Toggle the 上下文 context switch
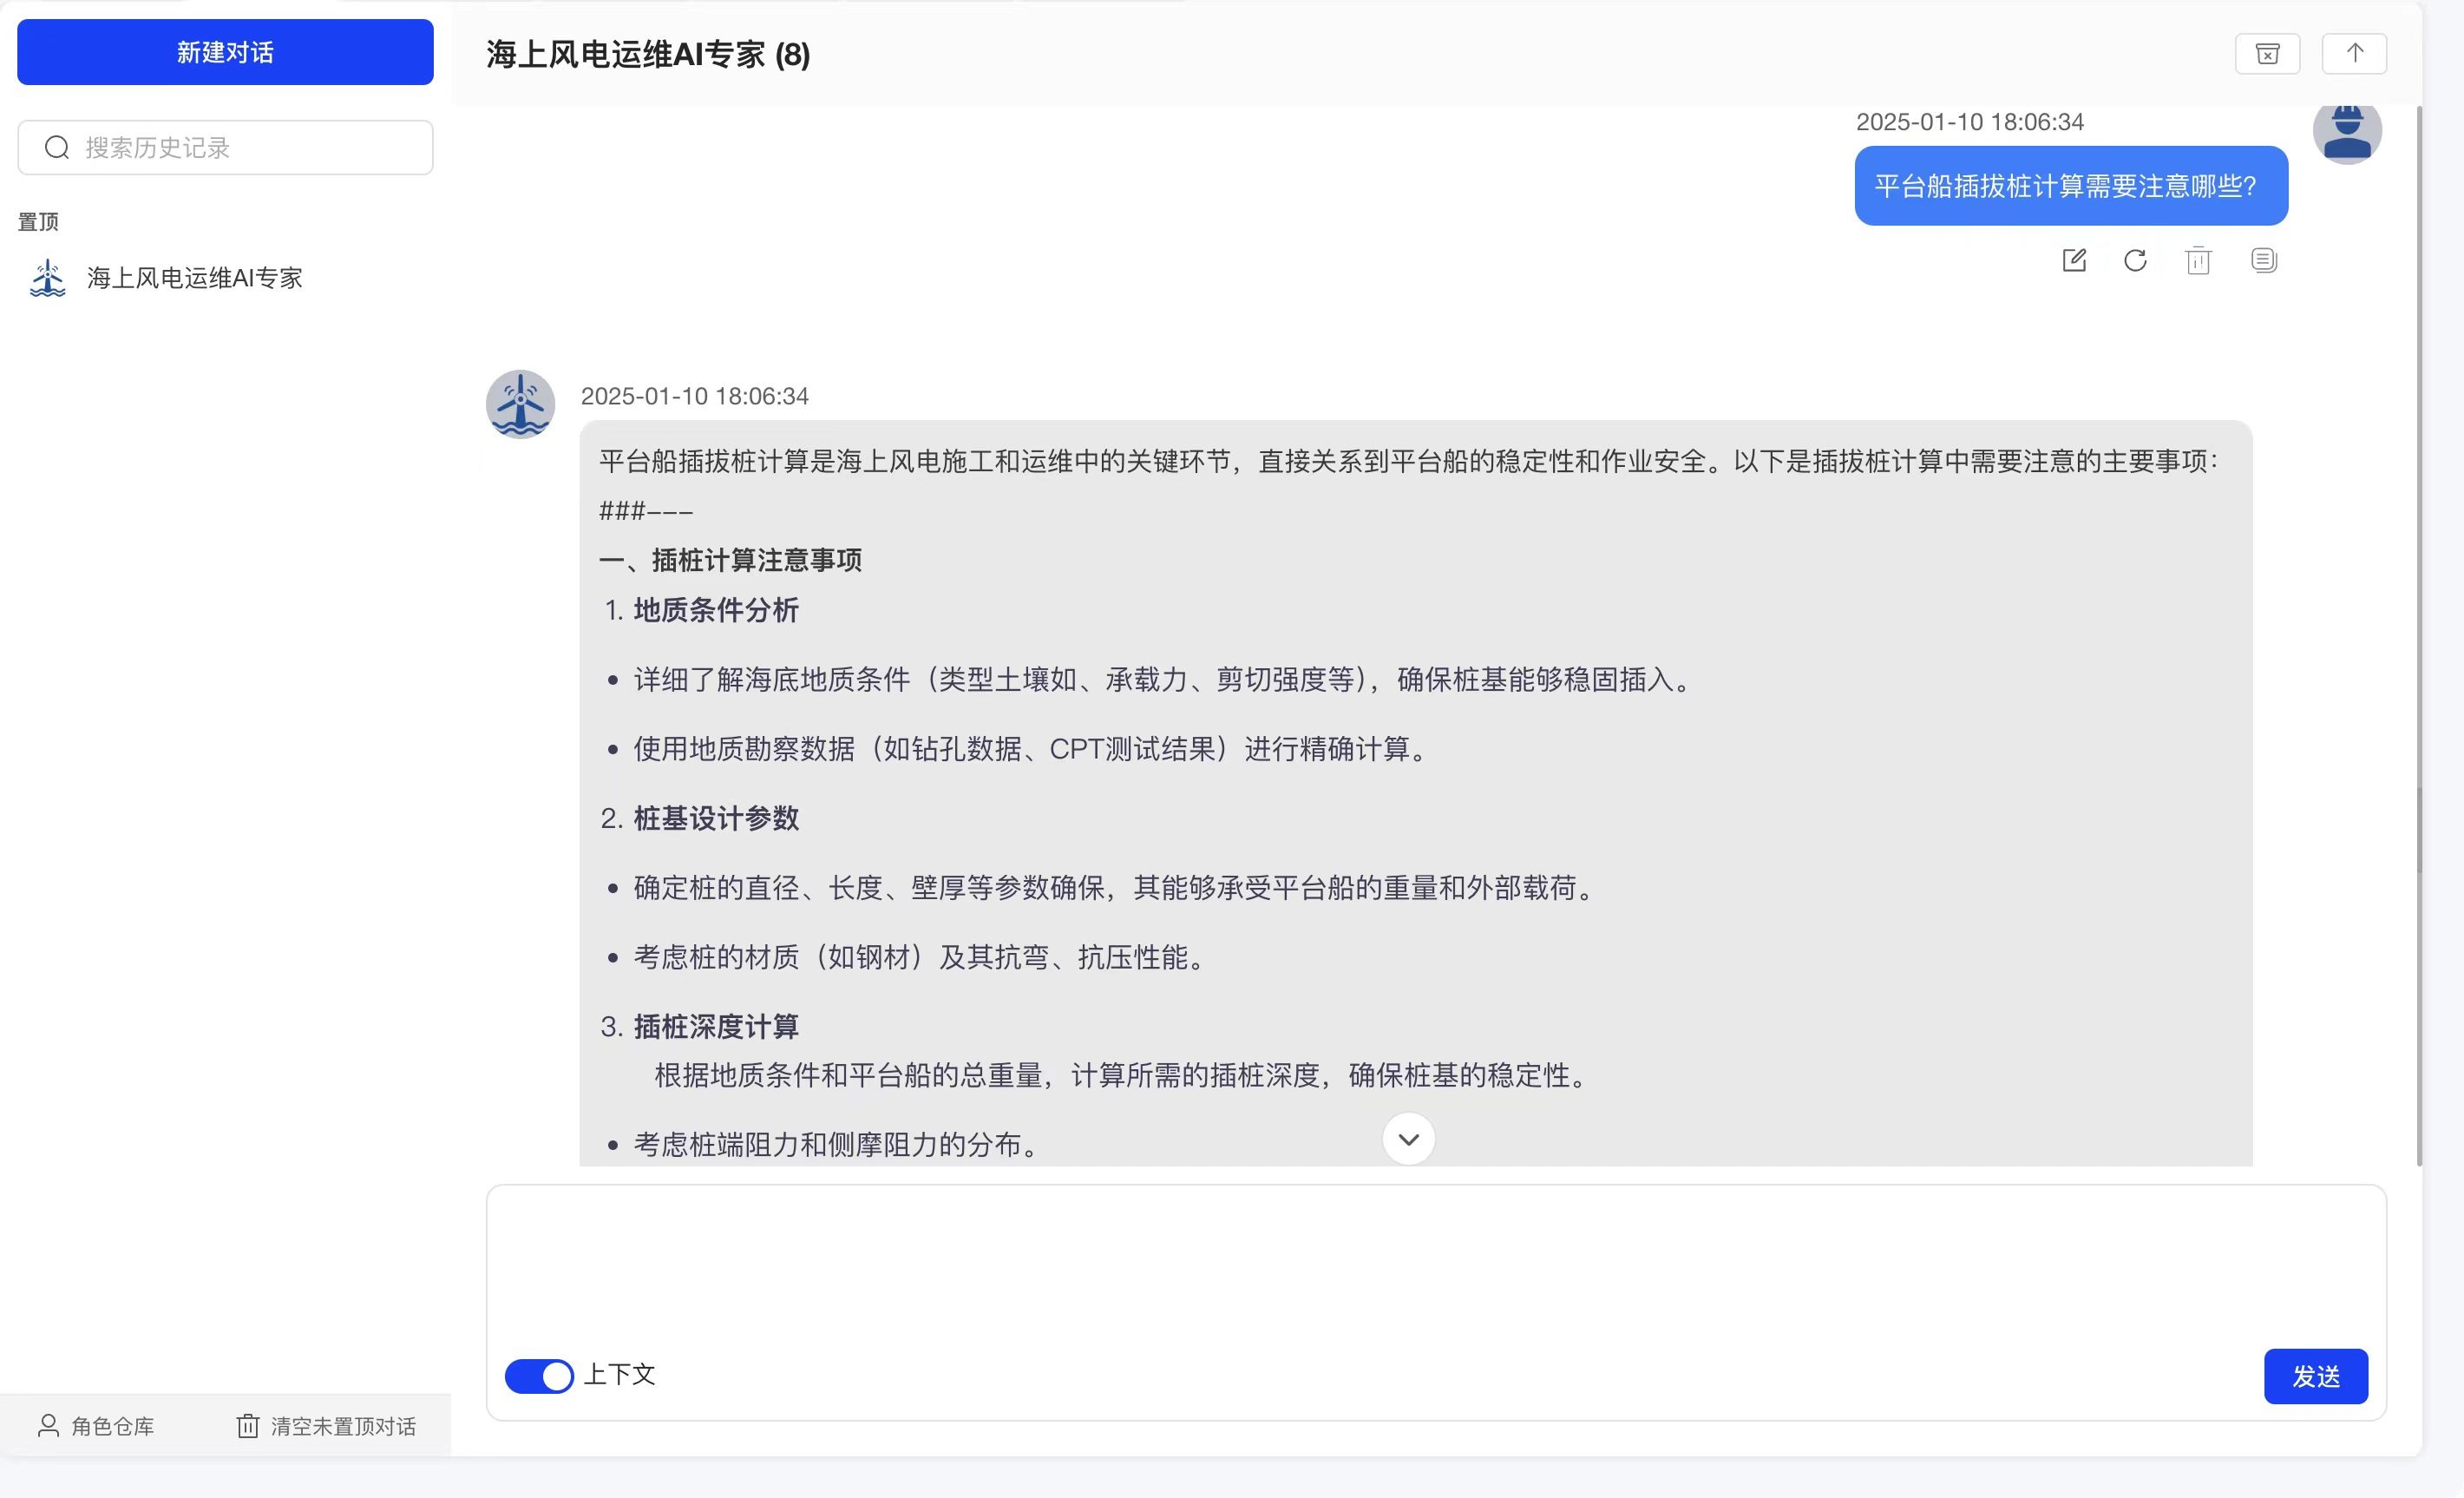The width and height of the screenshot is (2464, 1498). tap(539, 1376)
